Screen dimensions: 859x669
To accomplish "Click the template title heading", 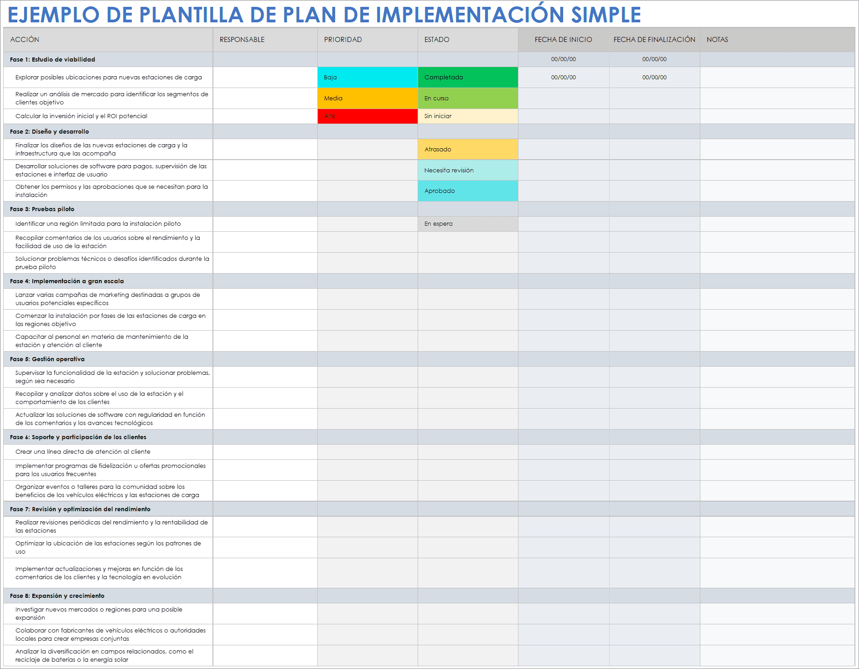I will 324,14.
